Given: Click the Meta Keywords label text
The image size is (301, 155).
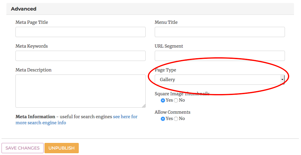Looking at the screenshot, I should coord(31,46).
